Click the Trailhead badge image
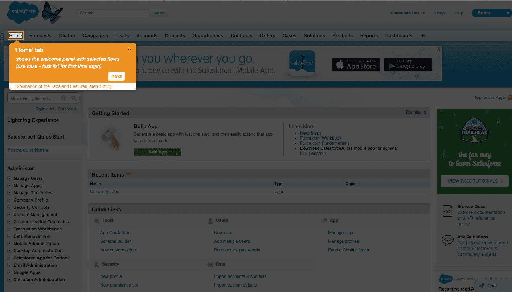Image resolution: width=512 pixels, height=292 pixels. (x=474, y=130)
